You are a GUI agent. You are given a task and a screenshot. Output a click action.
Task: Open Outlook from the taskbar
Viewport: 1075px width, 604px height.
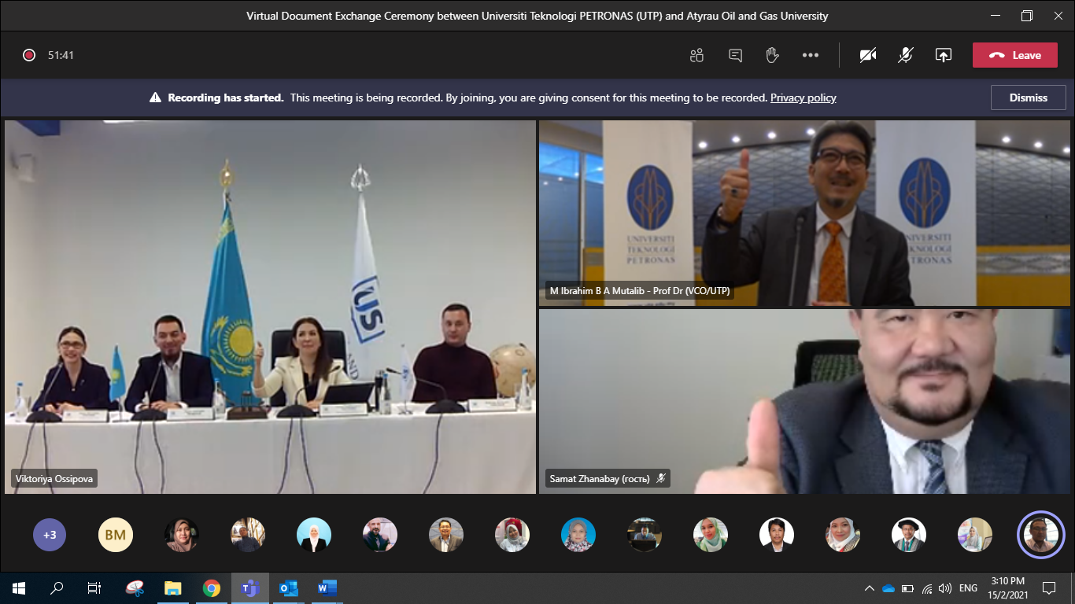pyautogui.click(x=289, y=587)
